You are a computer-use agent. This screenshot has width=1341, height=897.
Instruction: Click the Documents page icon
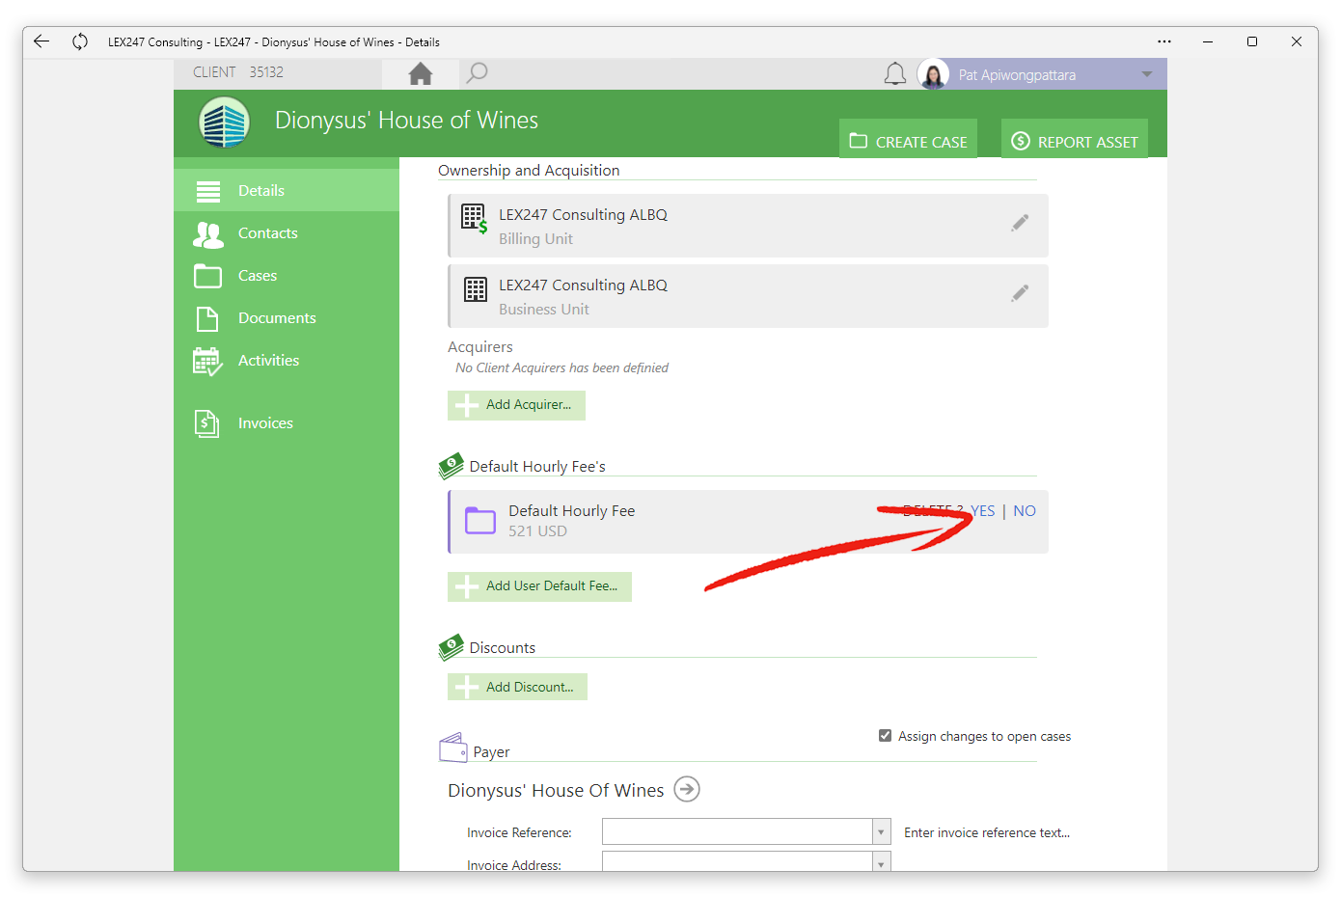coord(207,318)
